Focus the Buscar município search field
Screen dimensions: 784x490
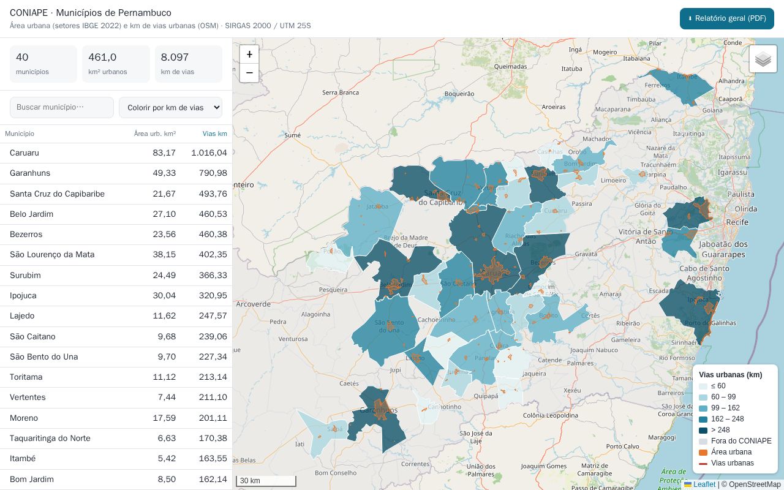point(62,107)
